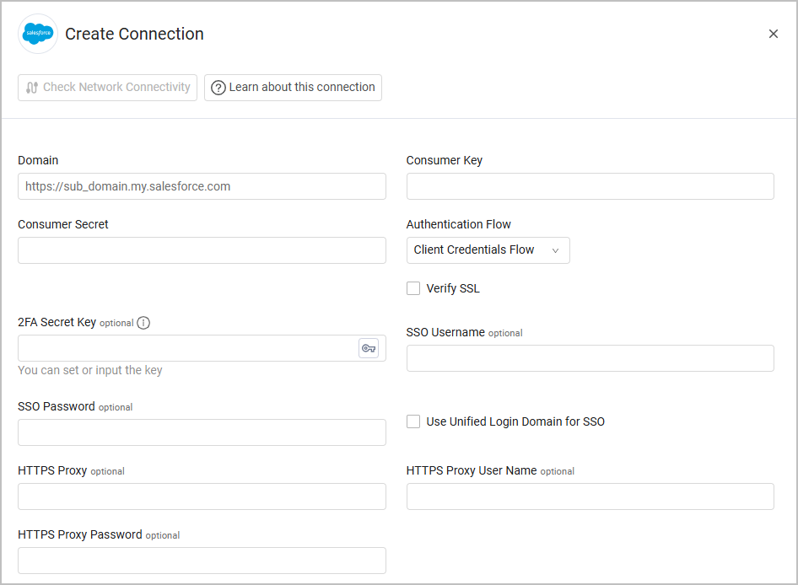Enable the Verify SSL checkbox
The height and width of the screenshot is (585, 798).
point(413,288)
